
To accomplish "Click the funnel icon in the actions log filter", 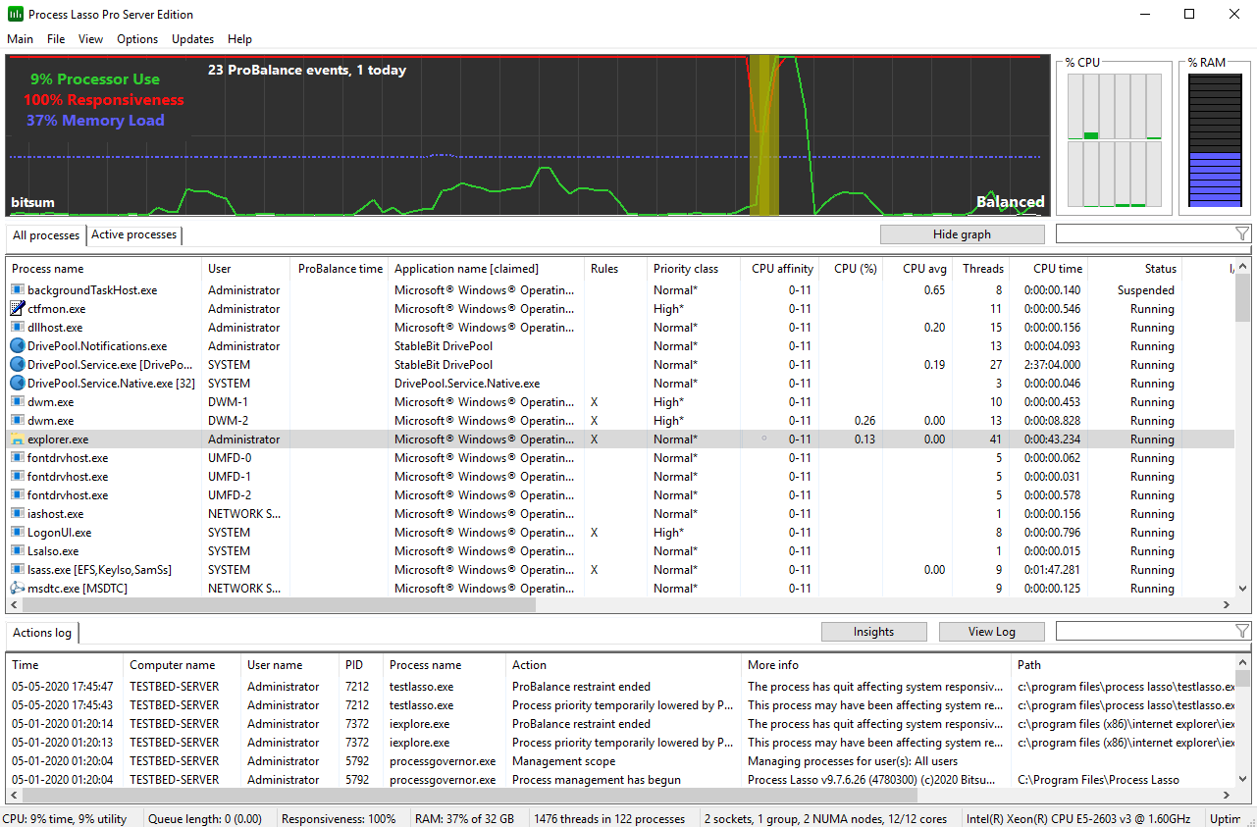I will (x=1242, y=632).
